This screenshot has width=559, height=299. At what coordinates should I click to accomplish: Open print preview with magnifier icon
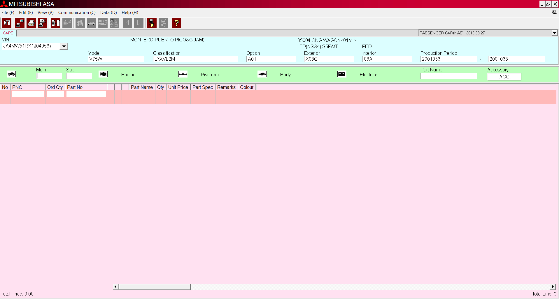[43, 23]
